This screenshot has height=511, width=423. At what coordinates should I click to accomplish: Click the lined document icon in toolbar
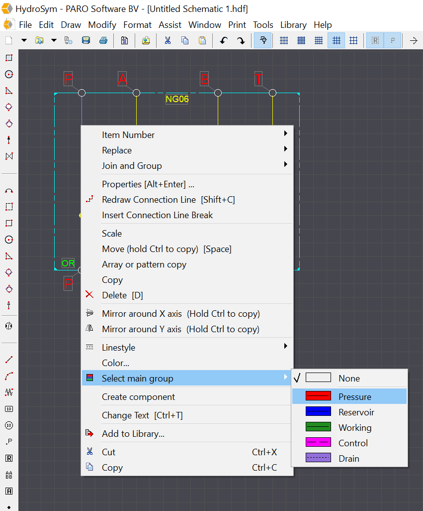(x=124, y=40)
